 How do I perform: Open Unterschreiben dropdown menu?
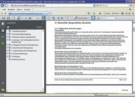82,18
